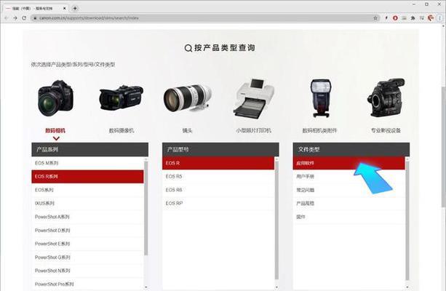
Task: Select PowerShot Pro系列 series
Action: [x=87, y=284]
